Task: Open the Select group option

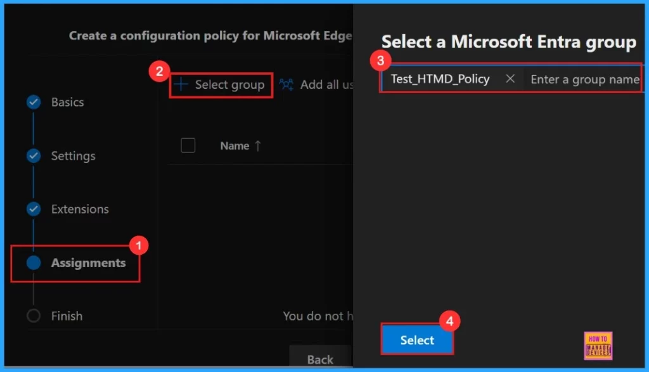Action: point(221,85)
